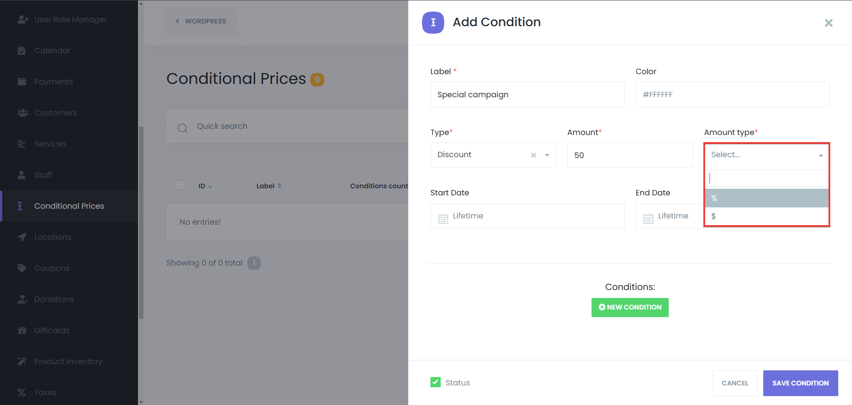Click the Start Date calendar icon
This screenshot has width=852, height=405.
pyautogui.click(x=443, y=218)
